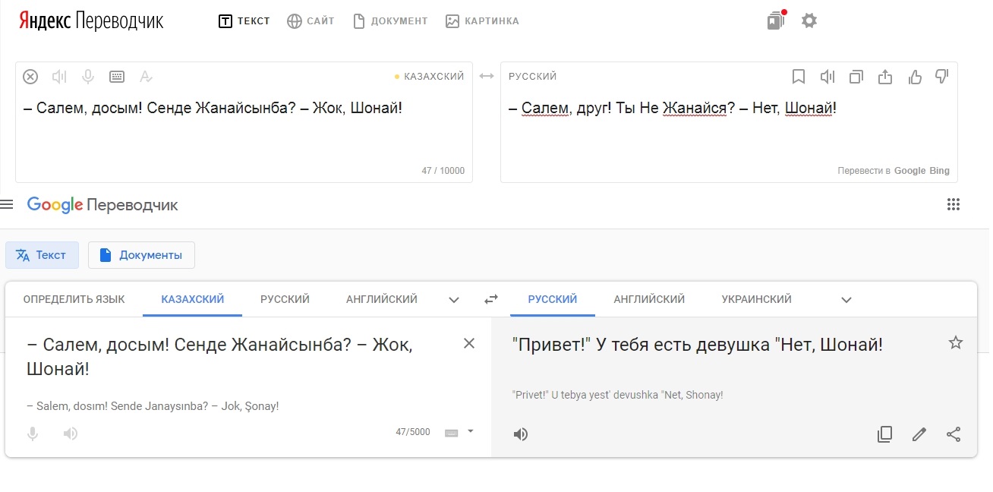
Task: Open Yandex translator settings gear
Action: pyautogui.click(x=809, y=21)
